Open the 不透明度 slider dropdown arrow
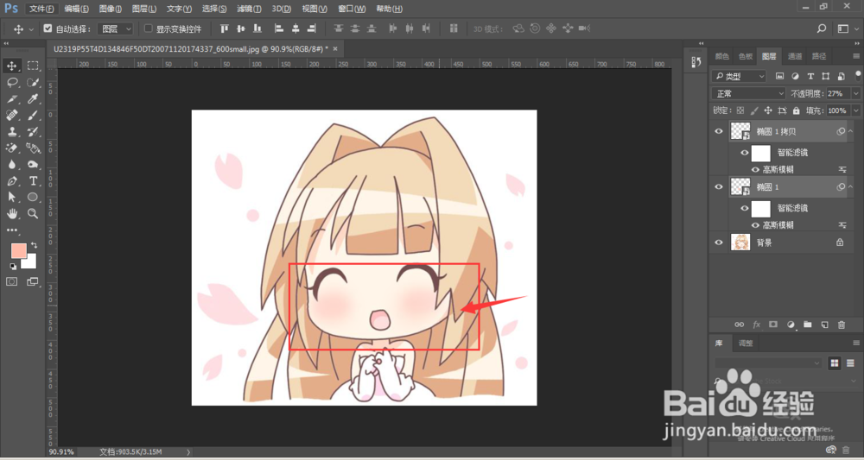This screenshot has height=460, width=864. 855,93
